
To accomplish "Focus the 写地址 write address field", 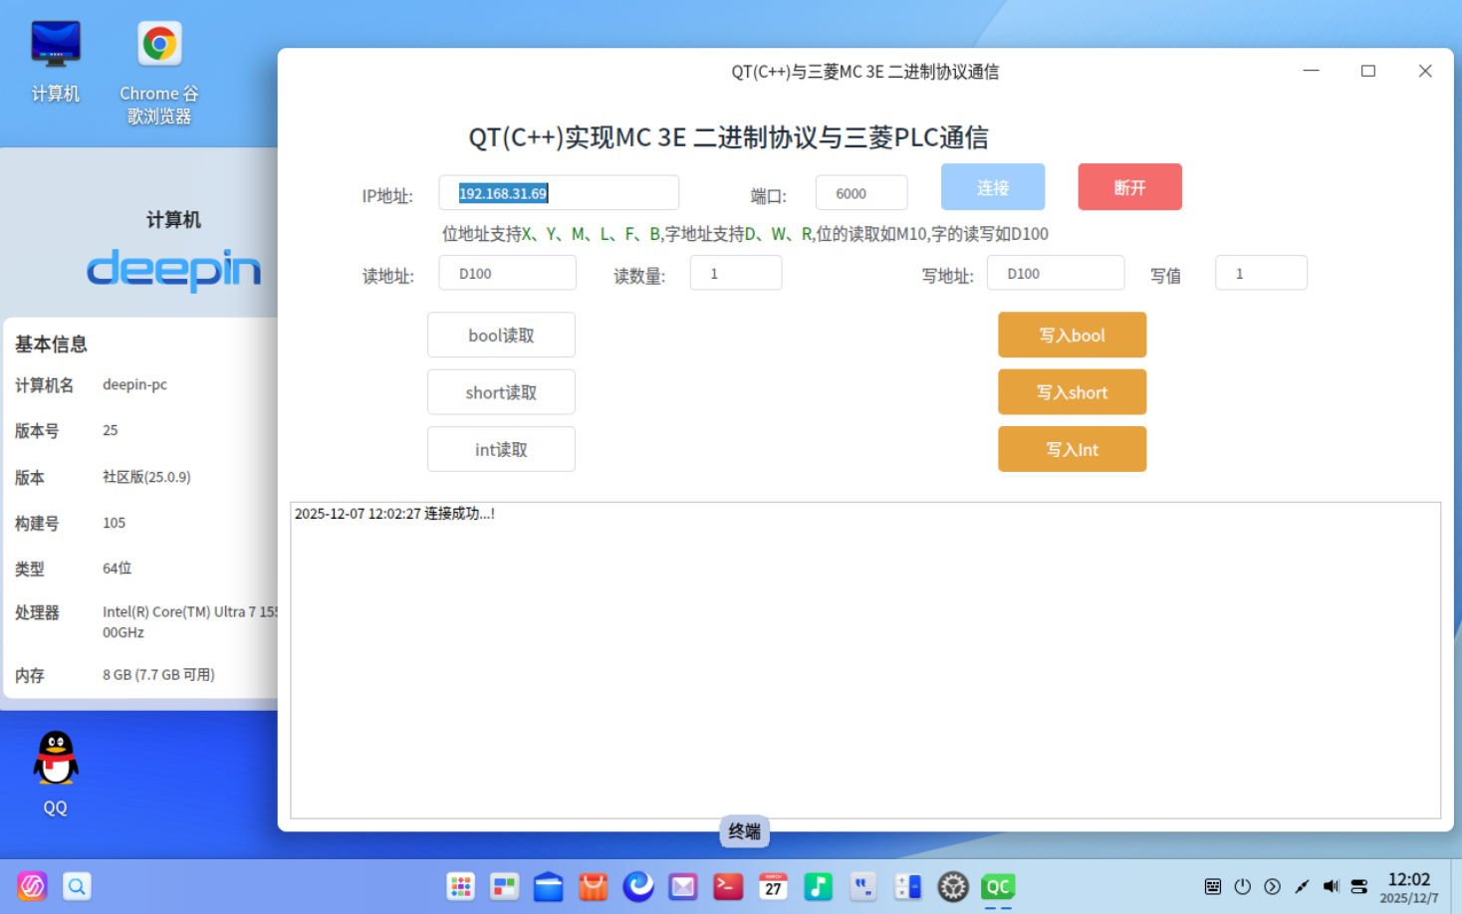I will [x=1056, y=273].
